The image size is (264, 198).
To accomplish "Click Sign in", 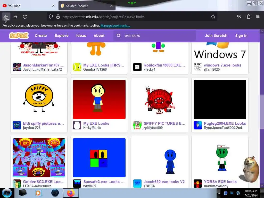I will click(241, 36).
